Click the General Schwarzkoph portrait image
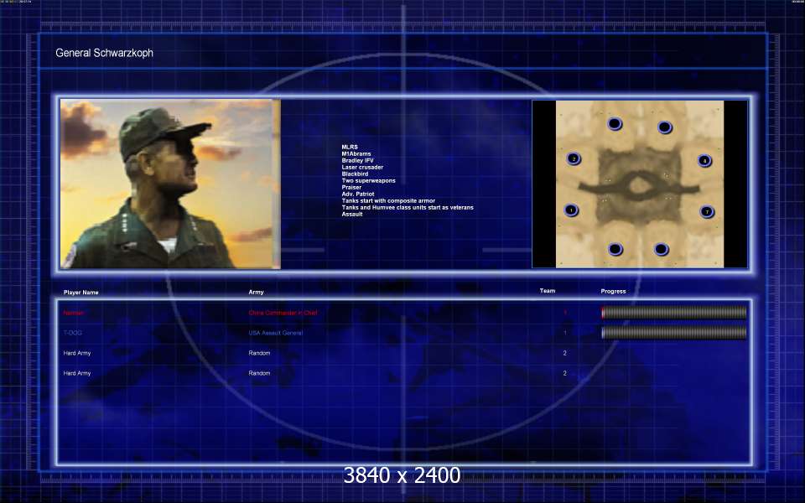 pyautogui.click(x=170, y=184)
